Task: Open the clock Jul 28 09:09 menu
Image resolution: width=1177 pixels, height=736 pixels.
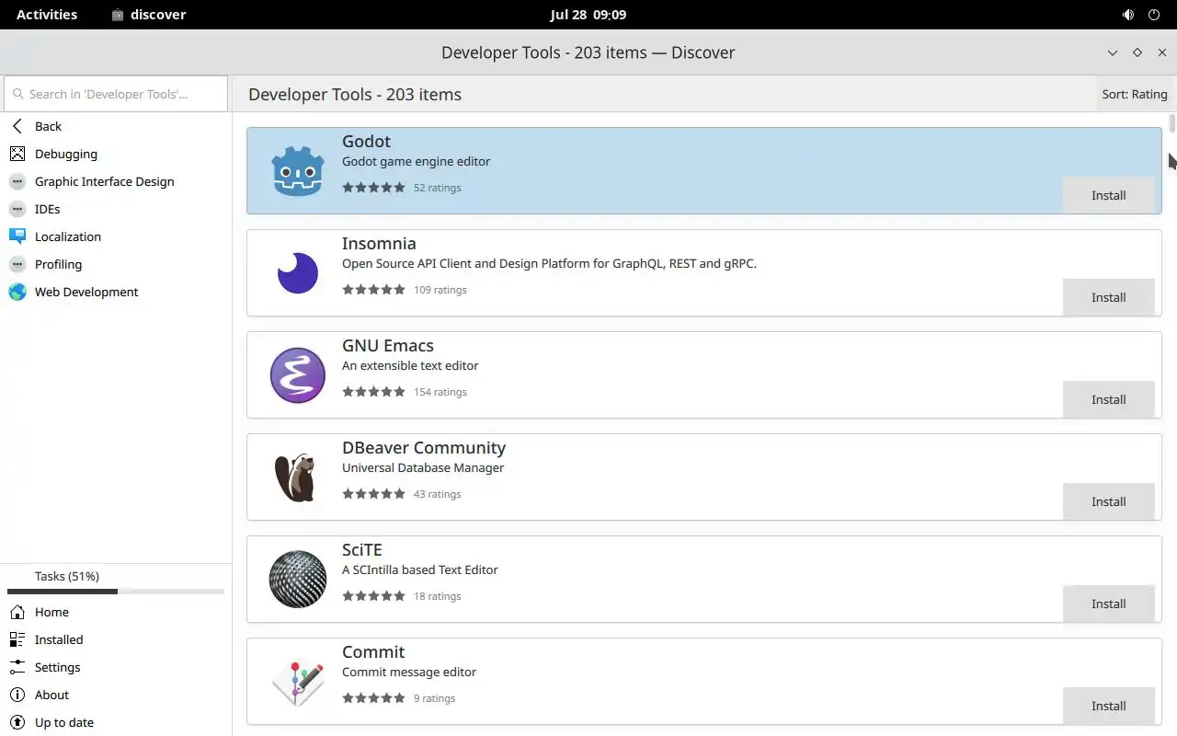Action: 588,15
